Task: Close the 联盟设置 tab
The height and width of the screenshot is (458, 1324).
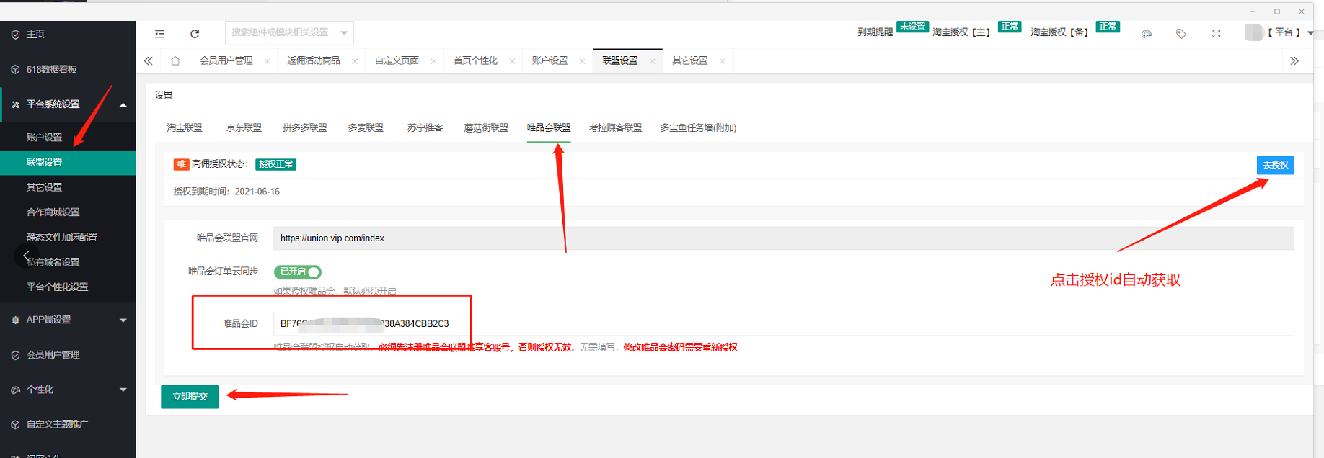Action: pos(652,61)
